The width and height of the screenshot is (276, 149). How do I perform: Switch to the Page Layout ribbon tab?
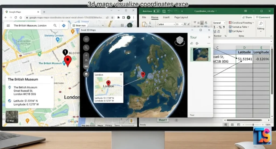point(181,17)
